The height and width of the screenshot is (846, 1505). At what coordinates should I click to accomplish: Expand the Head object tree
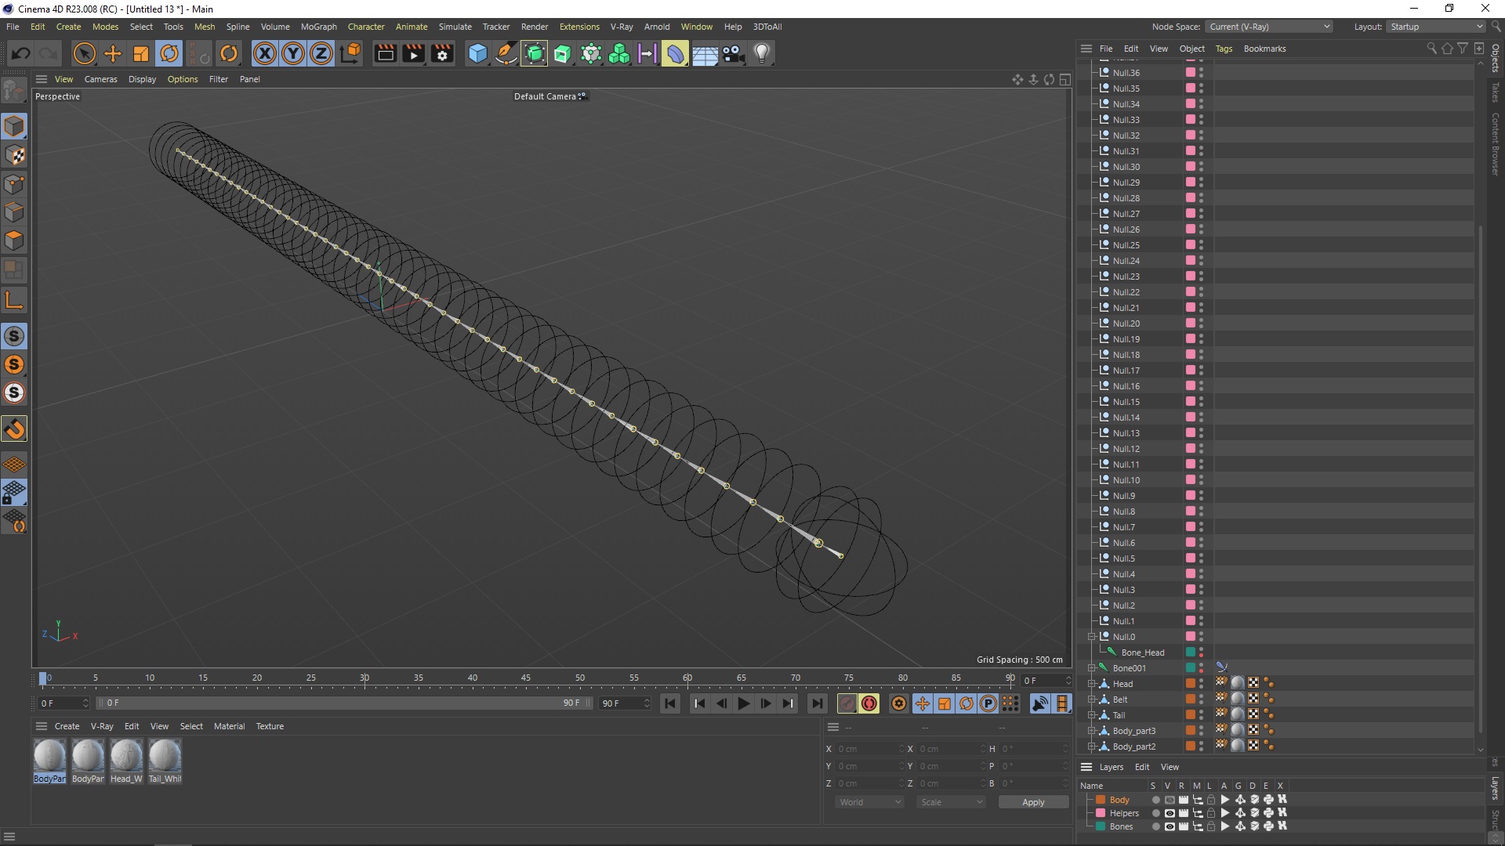tap(1091, 684)
